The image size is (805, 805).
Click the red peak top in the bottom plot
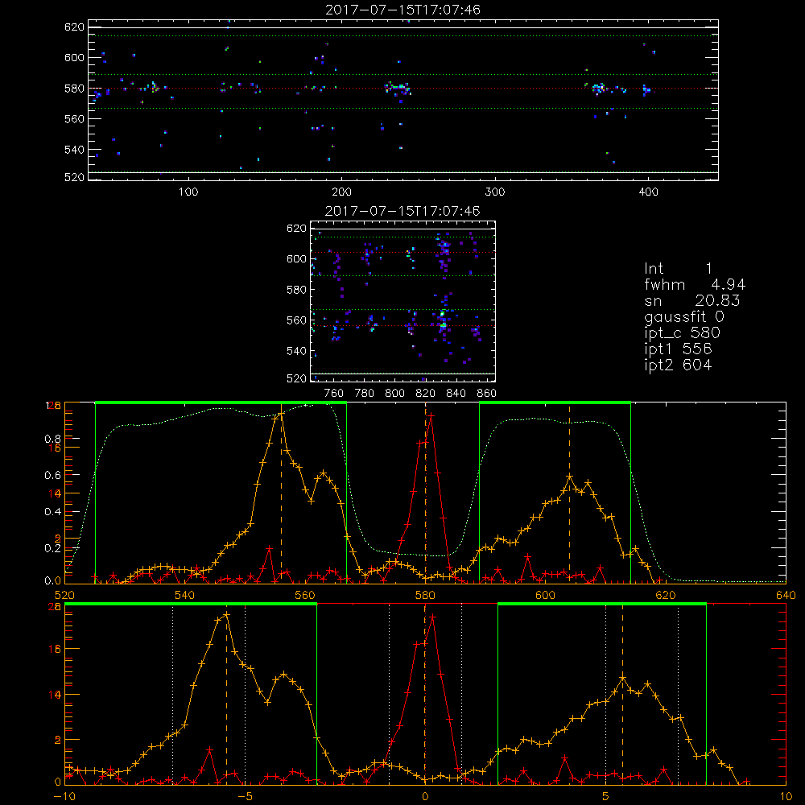432,616
